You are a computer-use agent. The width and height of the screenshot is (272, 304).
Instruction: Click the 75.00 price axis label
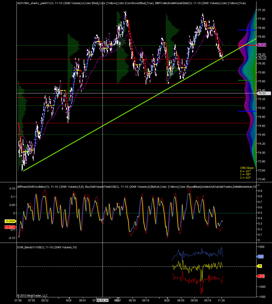click(261, 108)
